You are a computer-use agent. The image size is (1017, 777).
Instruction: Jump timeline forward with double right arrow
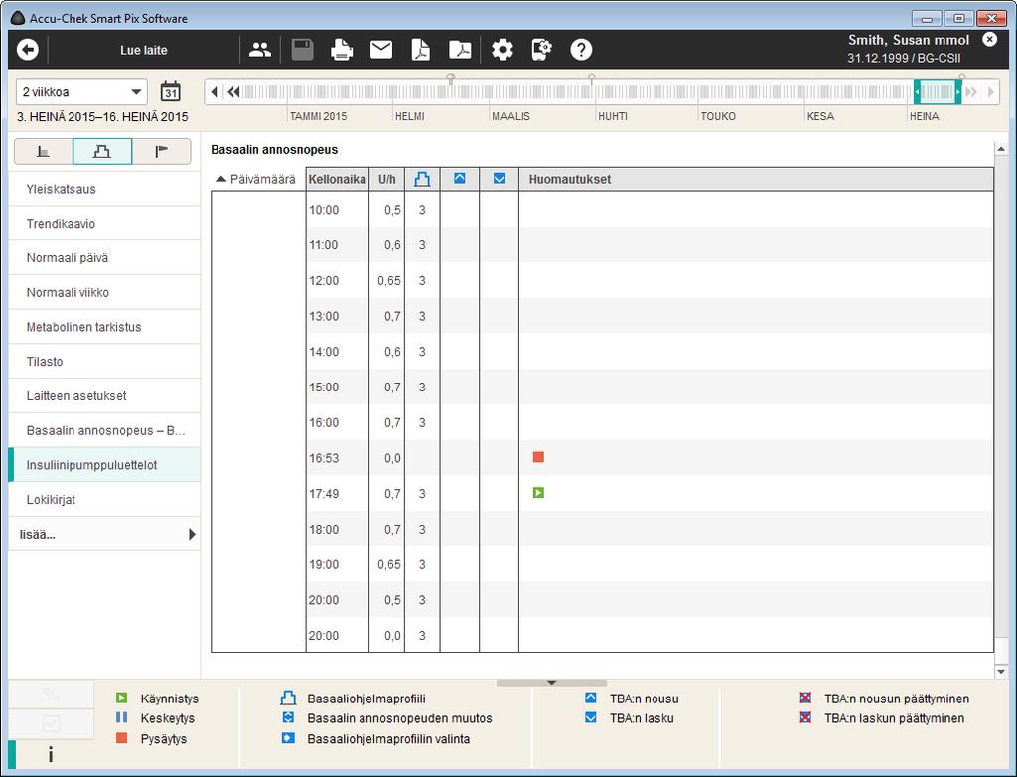click(971, 92)
